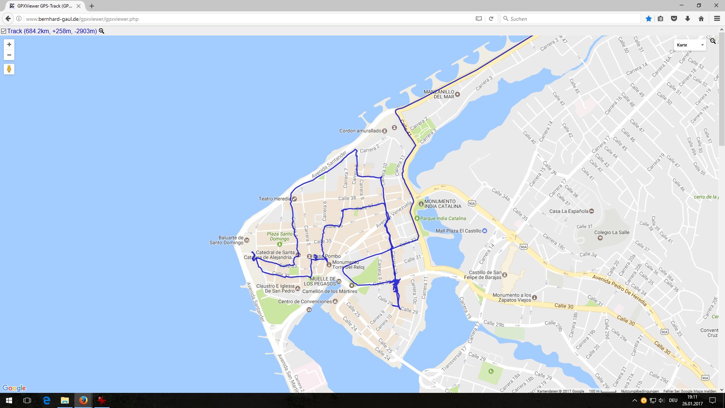The image size is (725, 408).
Task: Select the Street View pegman icon
Action: 9,69
